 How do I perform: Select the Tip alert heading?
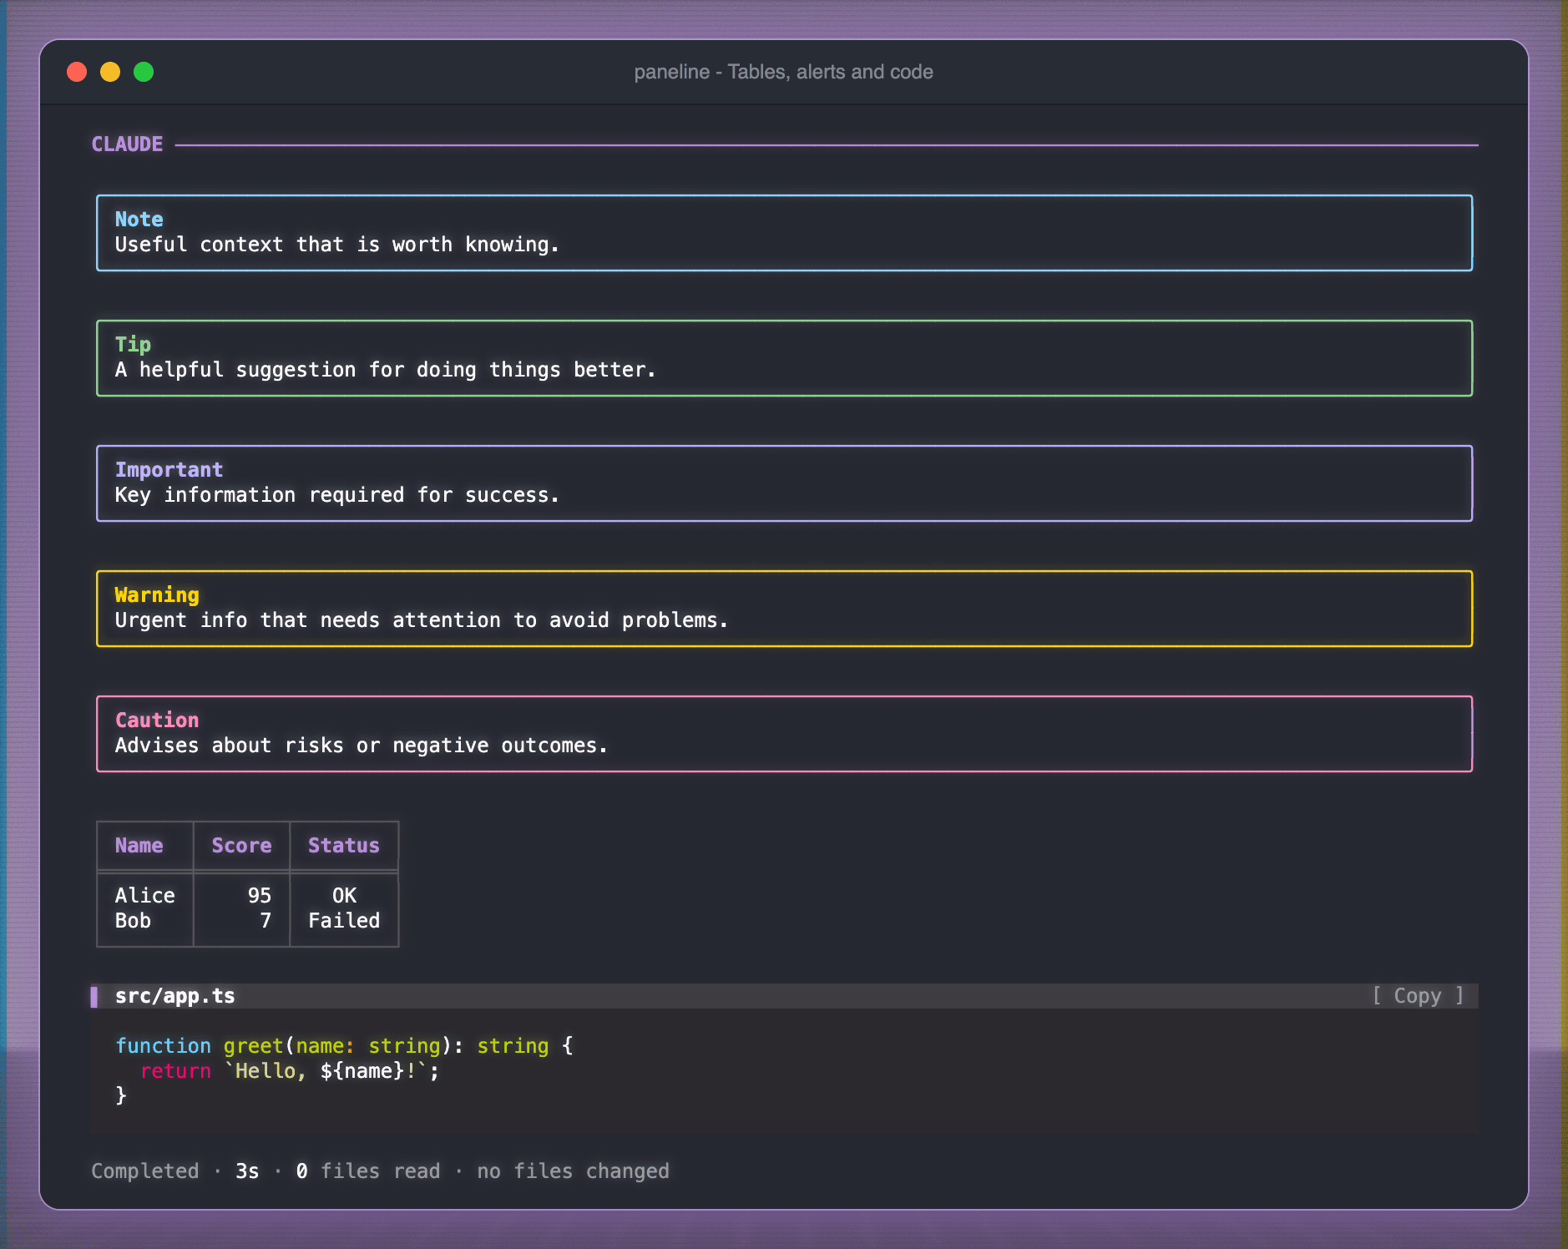point(133,345)
